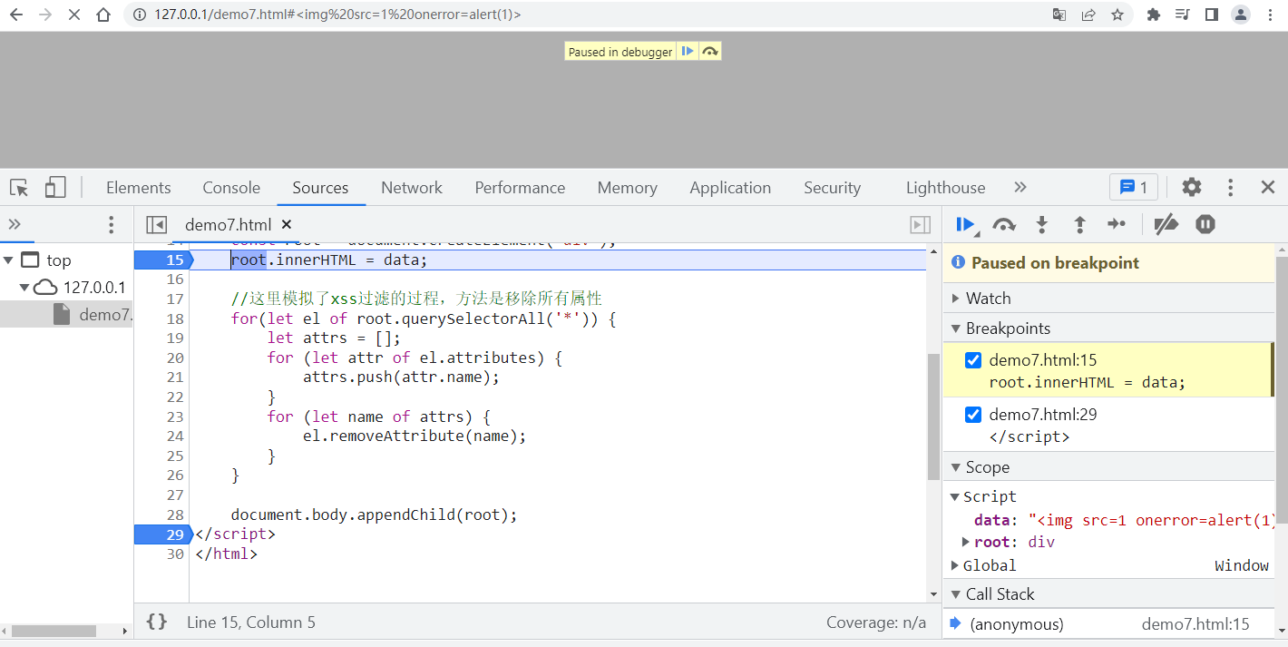
Task: Disable the demo7.html:29 breakpoint checkbox
Action: (973, 415)
